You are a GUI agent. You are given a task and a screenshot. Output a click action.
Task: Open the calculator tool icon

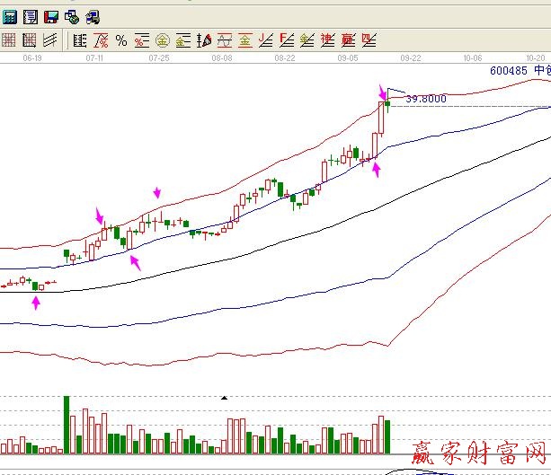[x=10, y=16]
